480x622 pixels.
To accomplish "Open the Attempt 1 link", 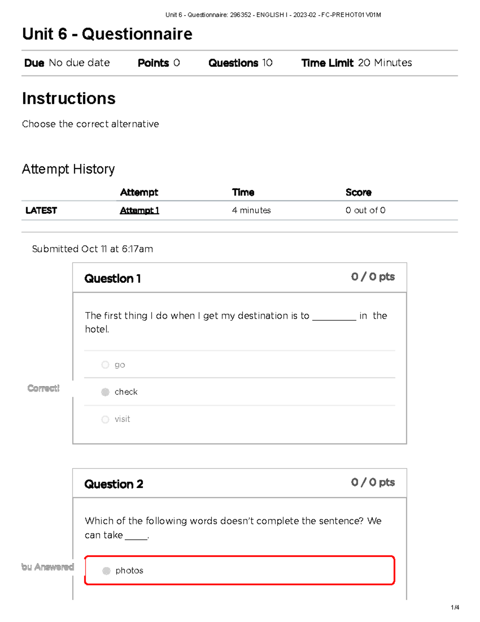I will pyautogui.click(x=139, y=210).
